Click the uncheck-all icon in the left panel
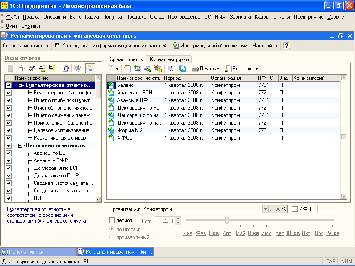Viewport: 355px width, 266px height. [x=22, y=68]
